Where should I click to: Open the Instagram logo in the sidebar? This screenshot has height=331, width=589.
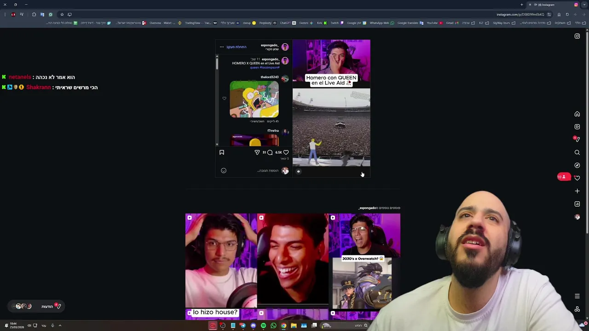tap(577, 36)
